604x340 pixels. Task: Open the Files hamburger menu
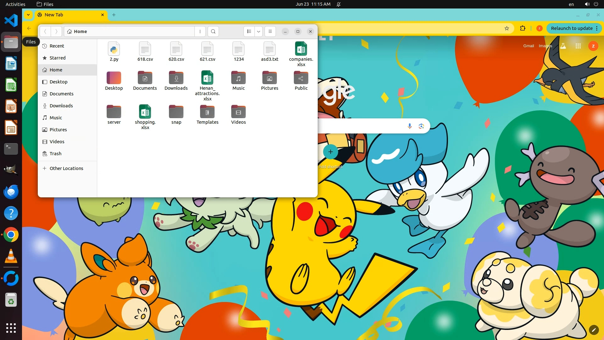click(x=270, y=31)
